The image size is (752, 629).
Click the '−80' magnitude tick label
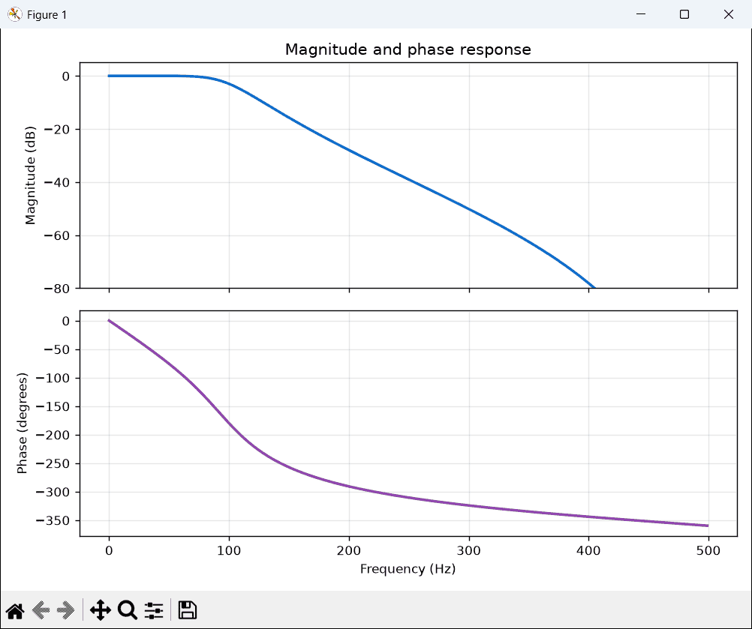56,289
